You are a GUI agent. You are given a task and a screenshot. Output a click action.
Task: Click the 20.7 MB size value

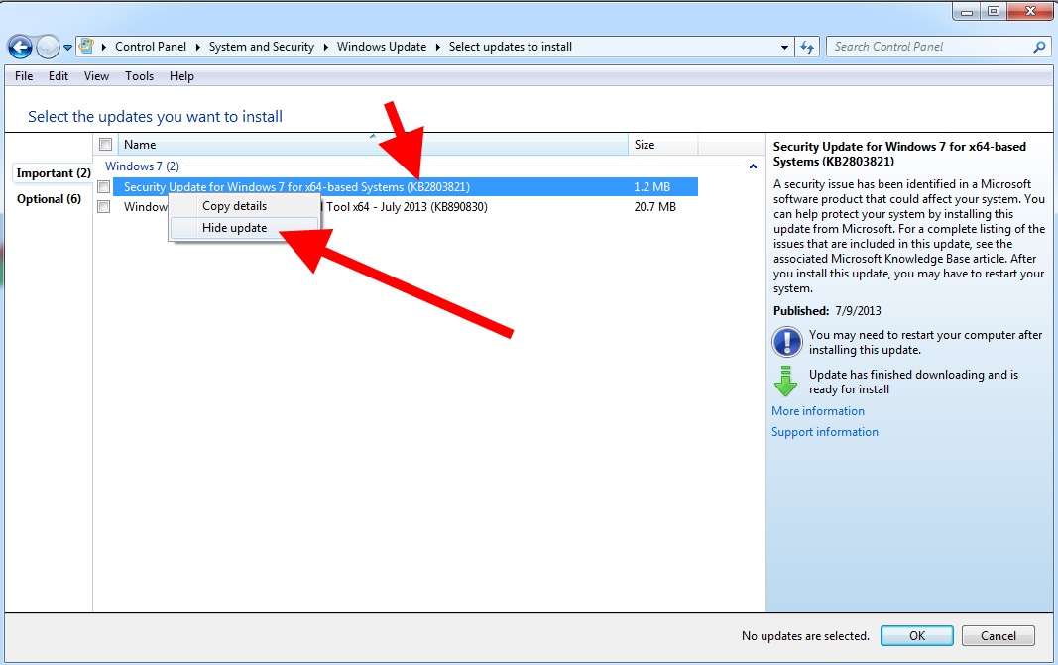(x=655, y=207)
